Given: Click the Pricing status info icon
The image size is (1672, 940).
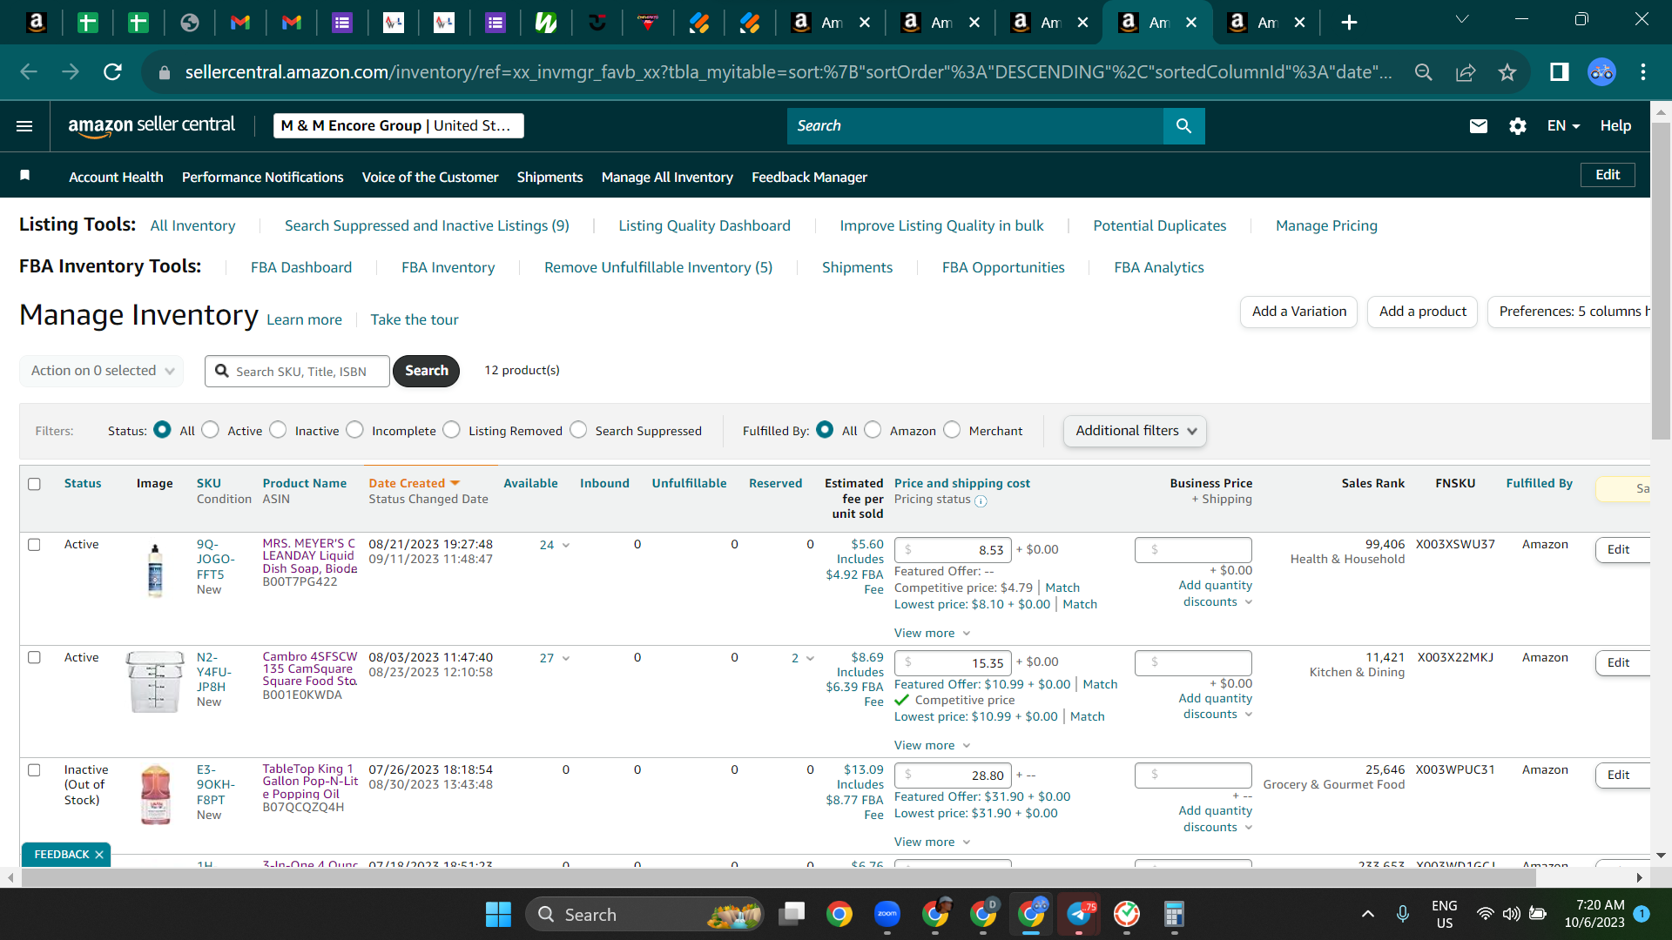Looking at the screenshot, I should click(x=981, y=500).
